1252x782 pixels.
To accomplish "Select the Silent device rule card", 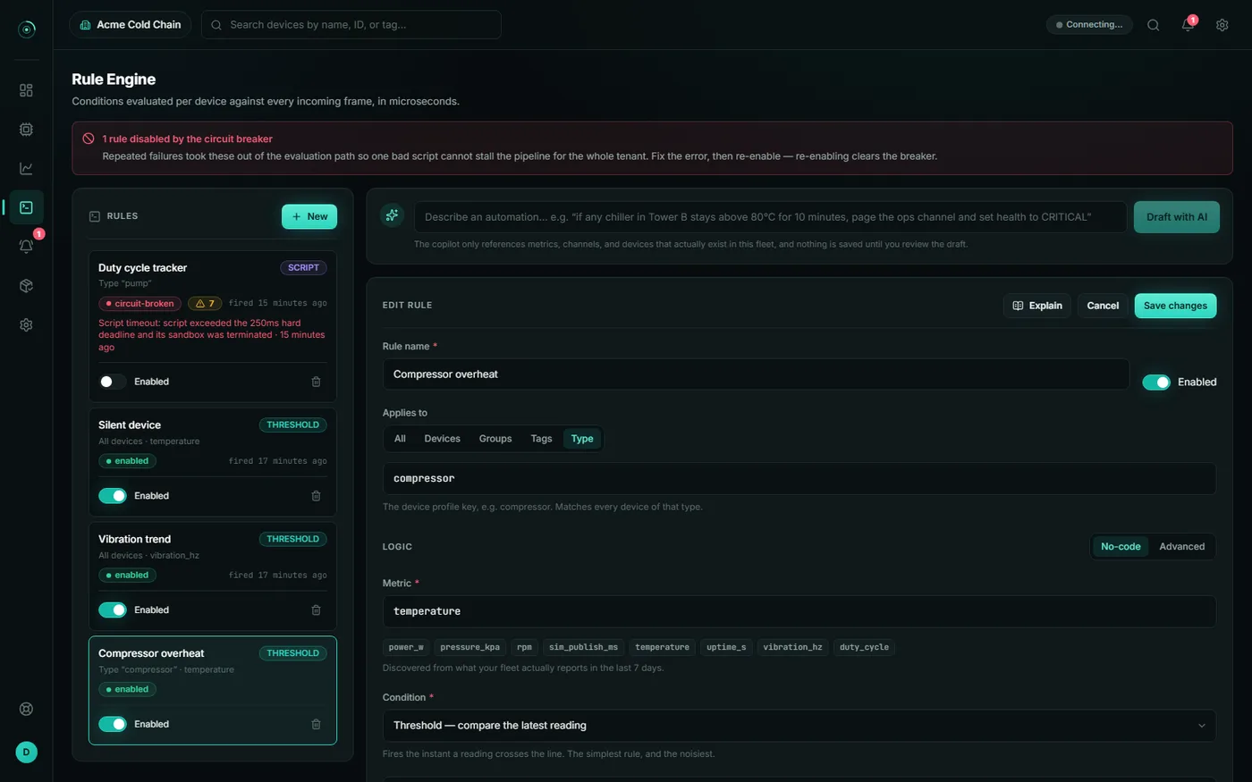I will 213,462.
